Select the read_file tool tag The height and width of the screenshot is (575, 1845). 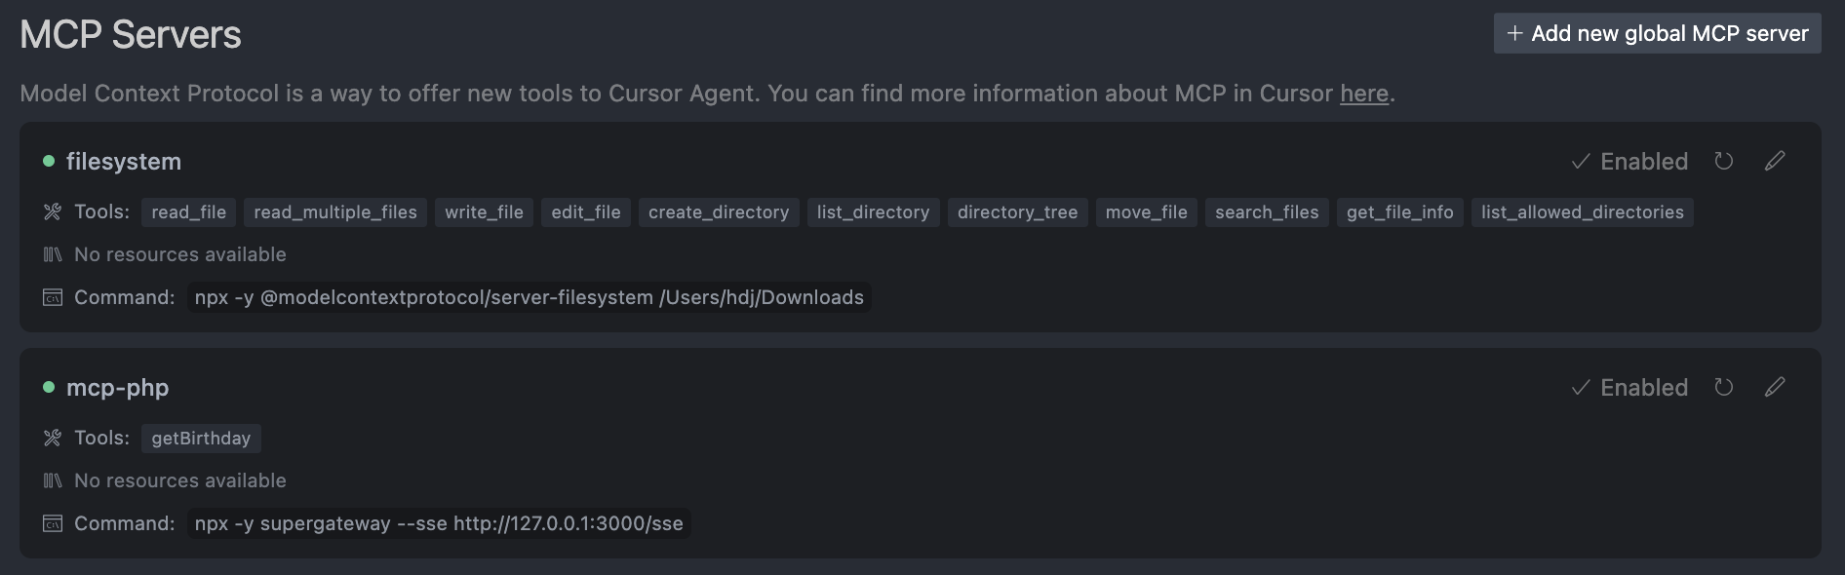click(x=188, y=211)
